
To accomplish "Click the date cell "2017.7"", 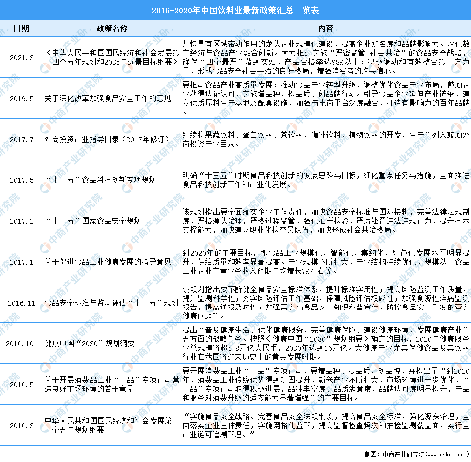I will tap(21, 140).
